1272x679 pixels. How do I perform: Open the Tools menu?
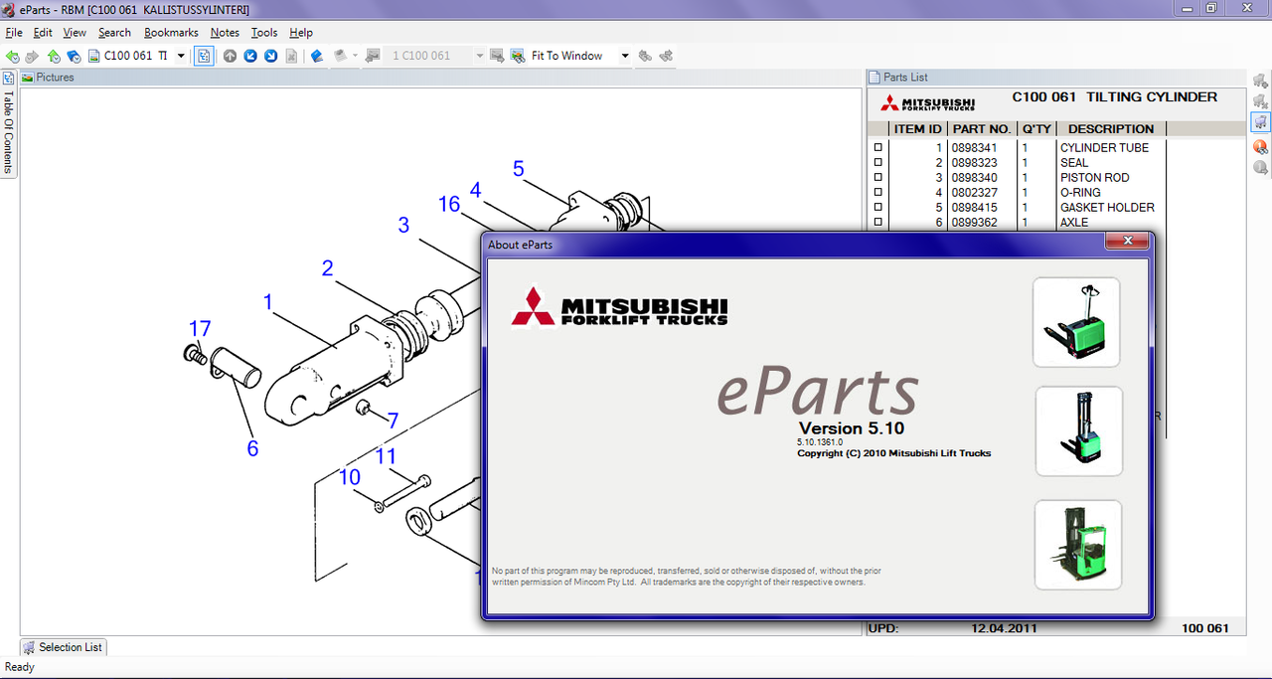click(264, 33)
